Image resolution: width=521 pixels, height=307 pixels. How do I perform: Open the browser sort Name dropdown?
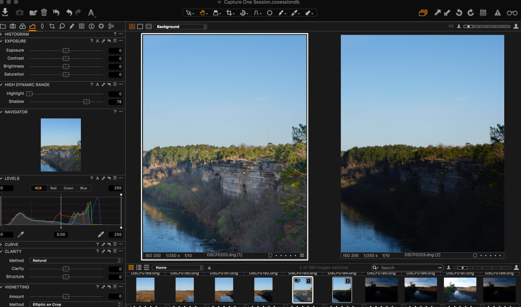point(178,267)
